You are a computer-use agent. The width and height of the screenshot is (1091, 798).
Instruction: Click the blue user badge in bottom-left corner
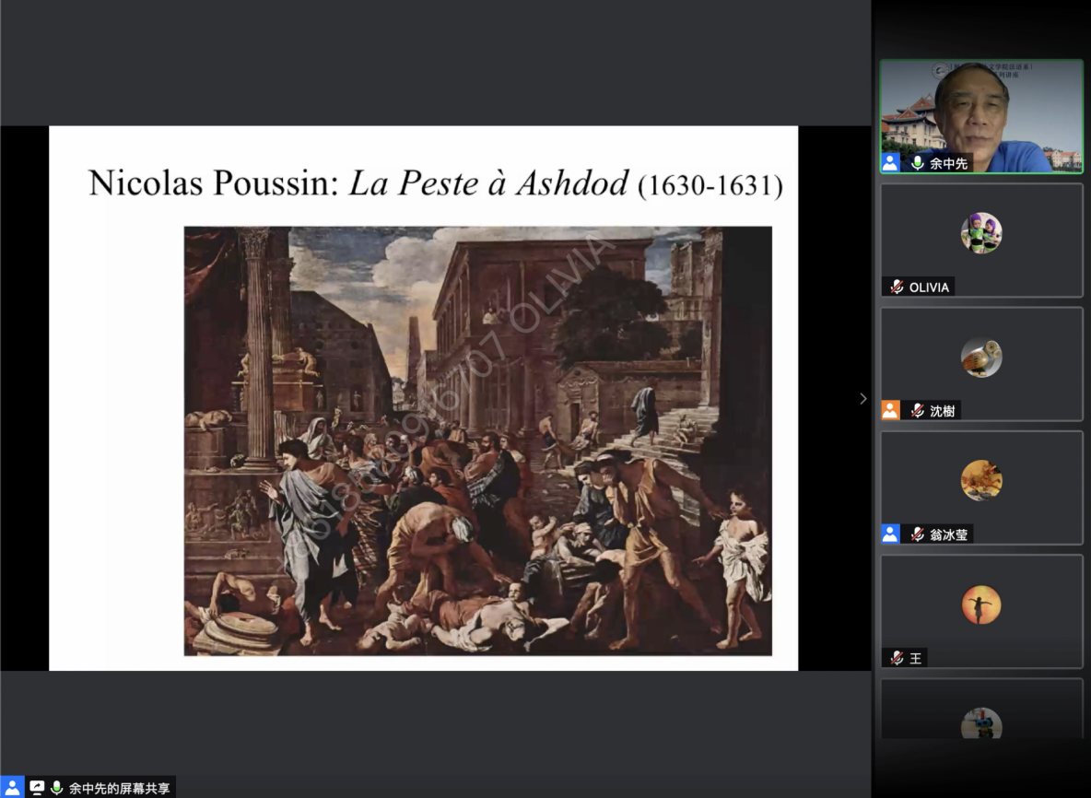[x=12, y=788]
